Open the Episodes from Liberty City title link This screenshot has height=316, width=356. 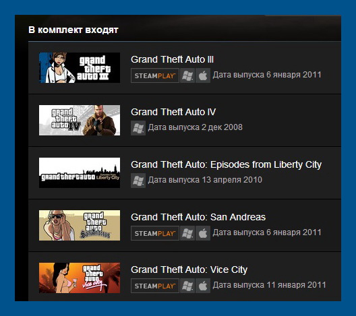click(x=226, y=164)
